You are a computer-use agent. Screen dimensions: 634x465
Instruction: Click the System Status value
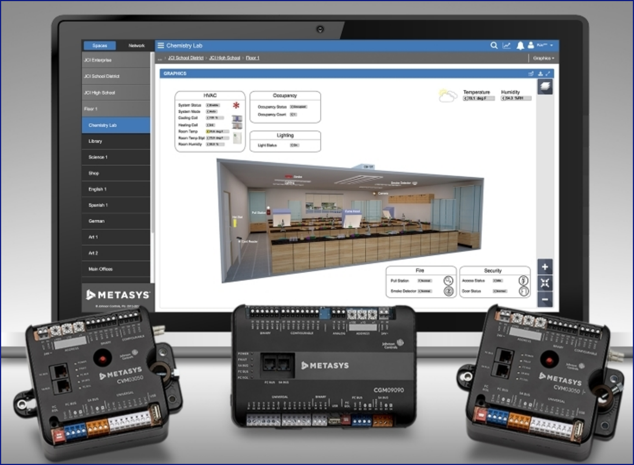point(213,105)
